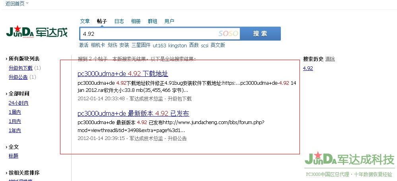Open result pc3000udma+de 最新版本 4.92 已发布
Screen dimensions: 397x181
pyautogui.click(x=133, y=113)
